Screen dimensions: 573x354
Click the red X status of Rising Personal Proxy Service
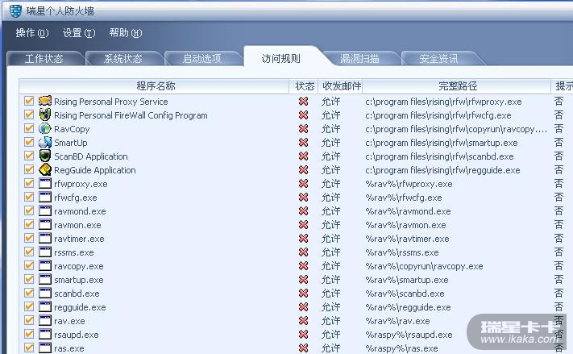coord(303,102)
